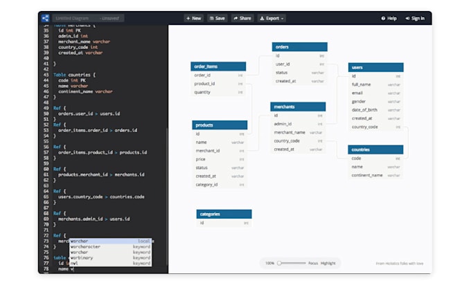Screen dimensions: 471x292
Task: Click the Untitled Diagram name field
Action: point(88,18)
